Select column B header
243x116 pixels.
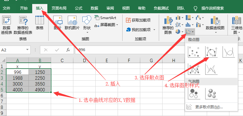tap(40, 60)
